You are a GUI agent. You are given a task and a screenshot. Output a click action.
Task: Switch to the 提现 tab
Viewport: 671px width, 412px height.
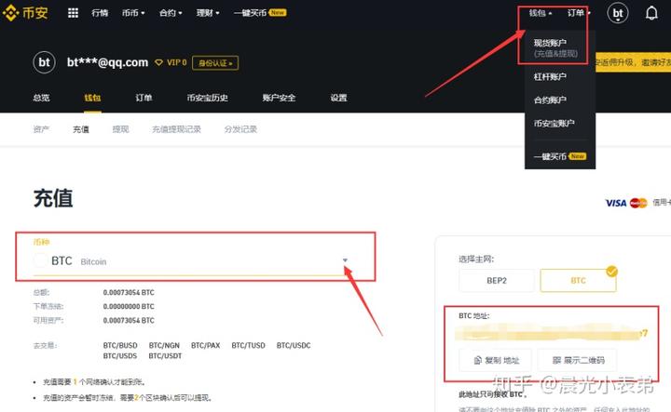click(x=120, y=129)
